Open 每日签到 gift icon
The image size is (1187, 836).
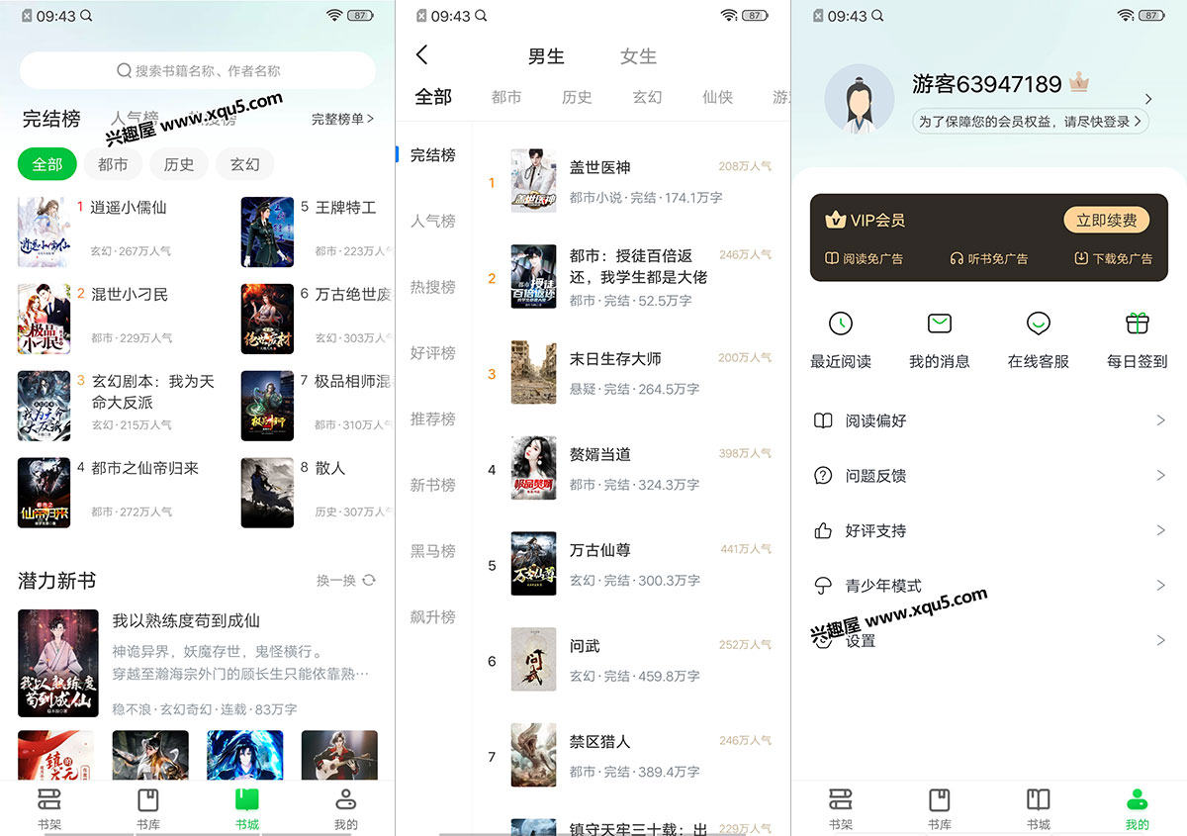coord(1138,324)
